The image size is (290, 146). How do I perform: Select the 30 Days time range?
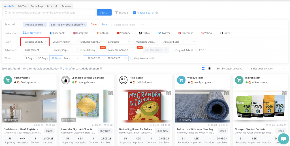tap(43, 58)
